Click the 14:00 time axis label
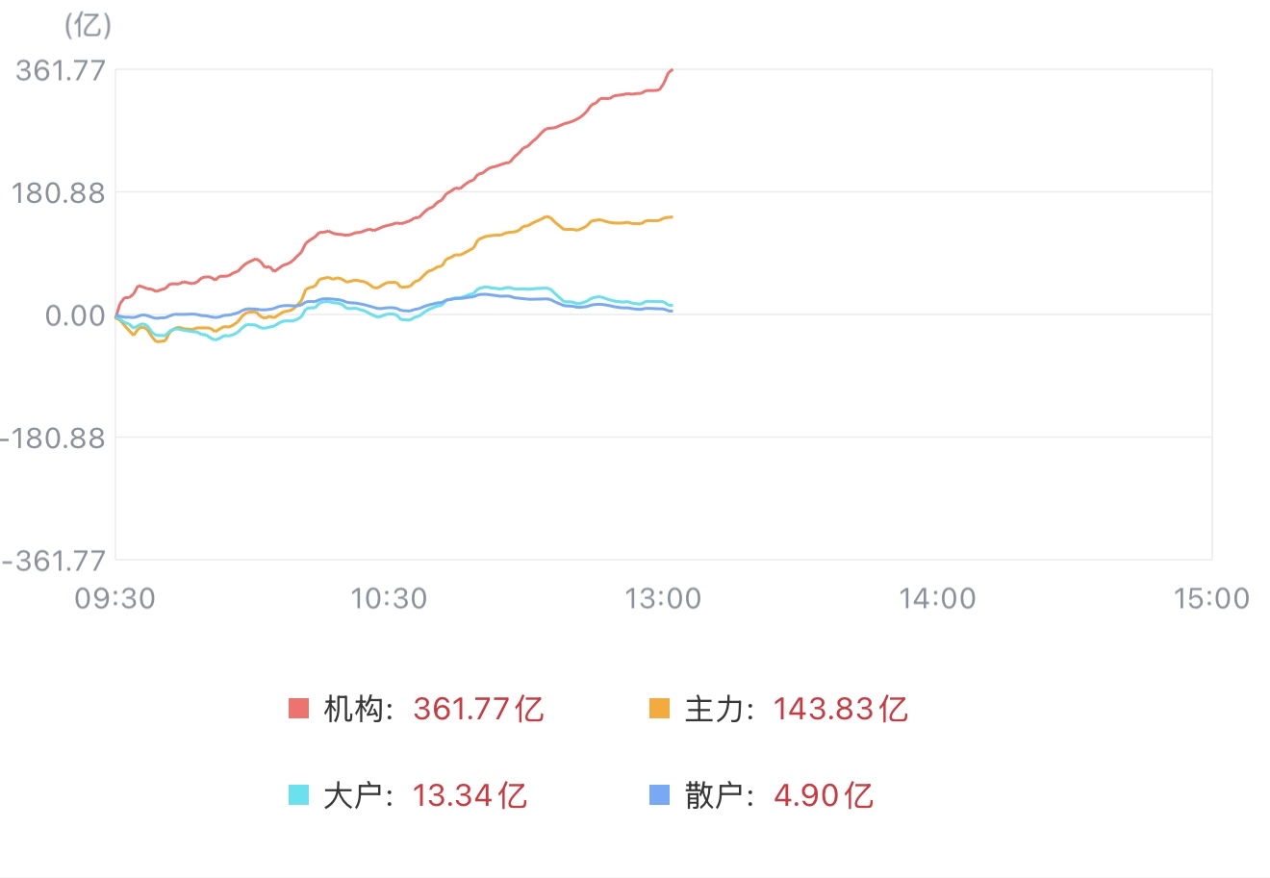Image resolution: width=1270 pixels, height=878 pixels. pyautogui.click(x=937, y=598)
